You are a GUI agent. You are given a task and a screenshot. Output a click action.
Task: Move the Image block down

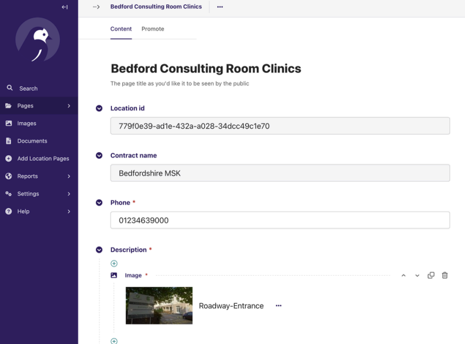point(417,275)
